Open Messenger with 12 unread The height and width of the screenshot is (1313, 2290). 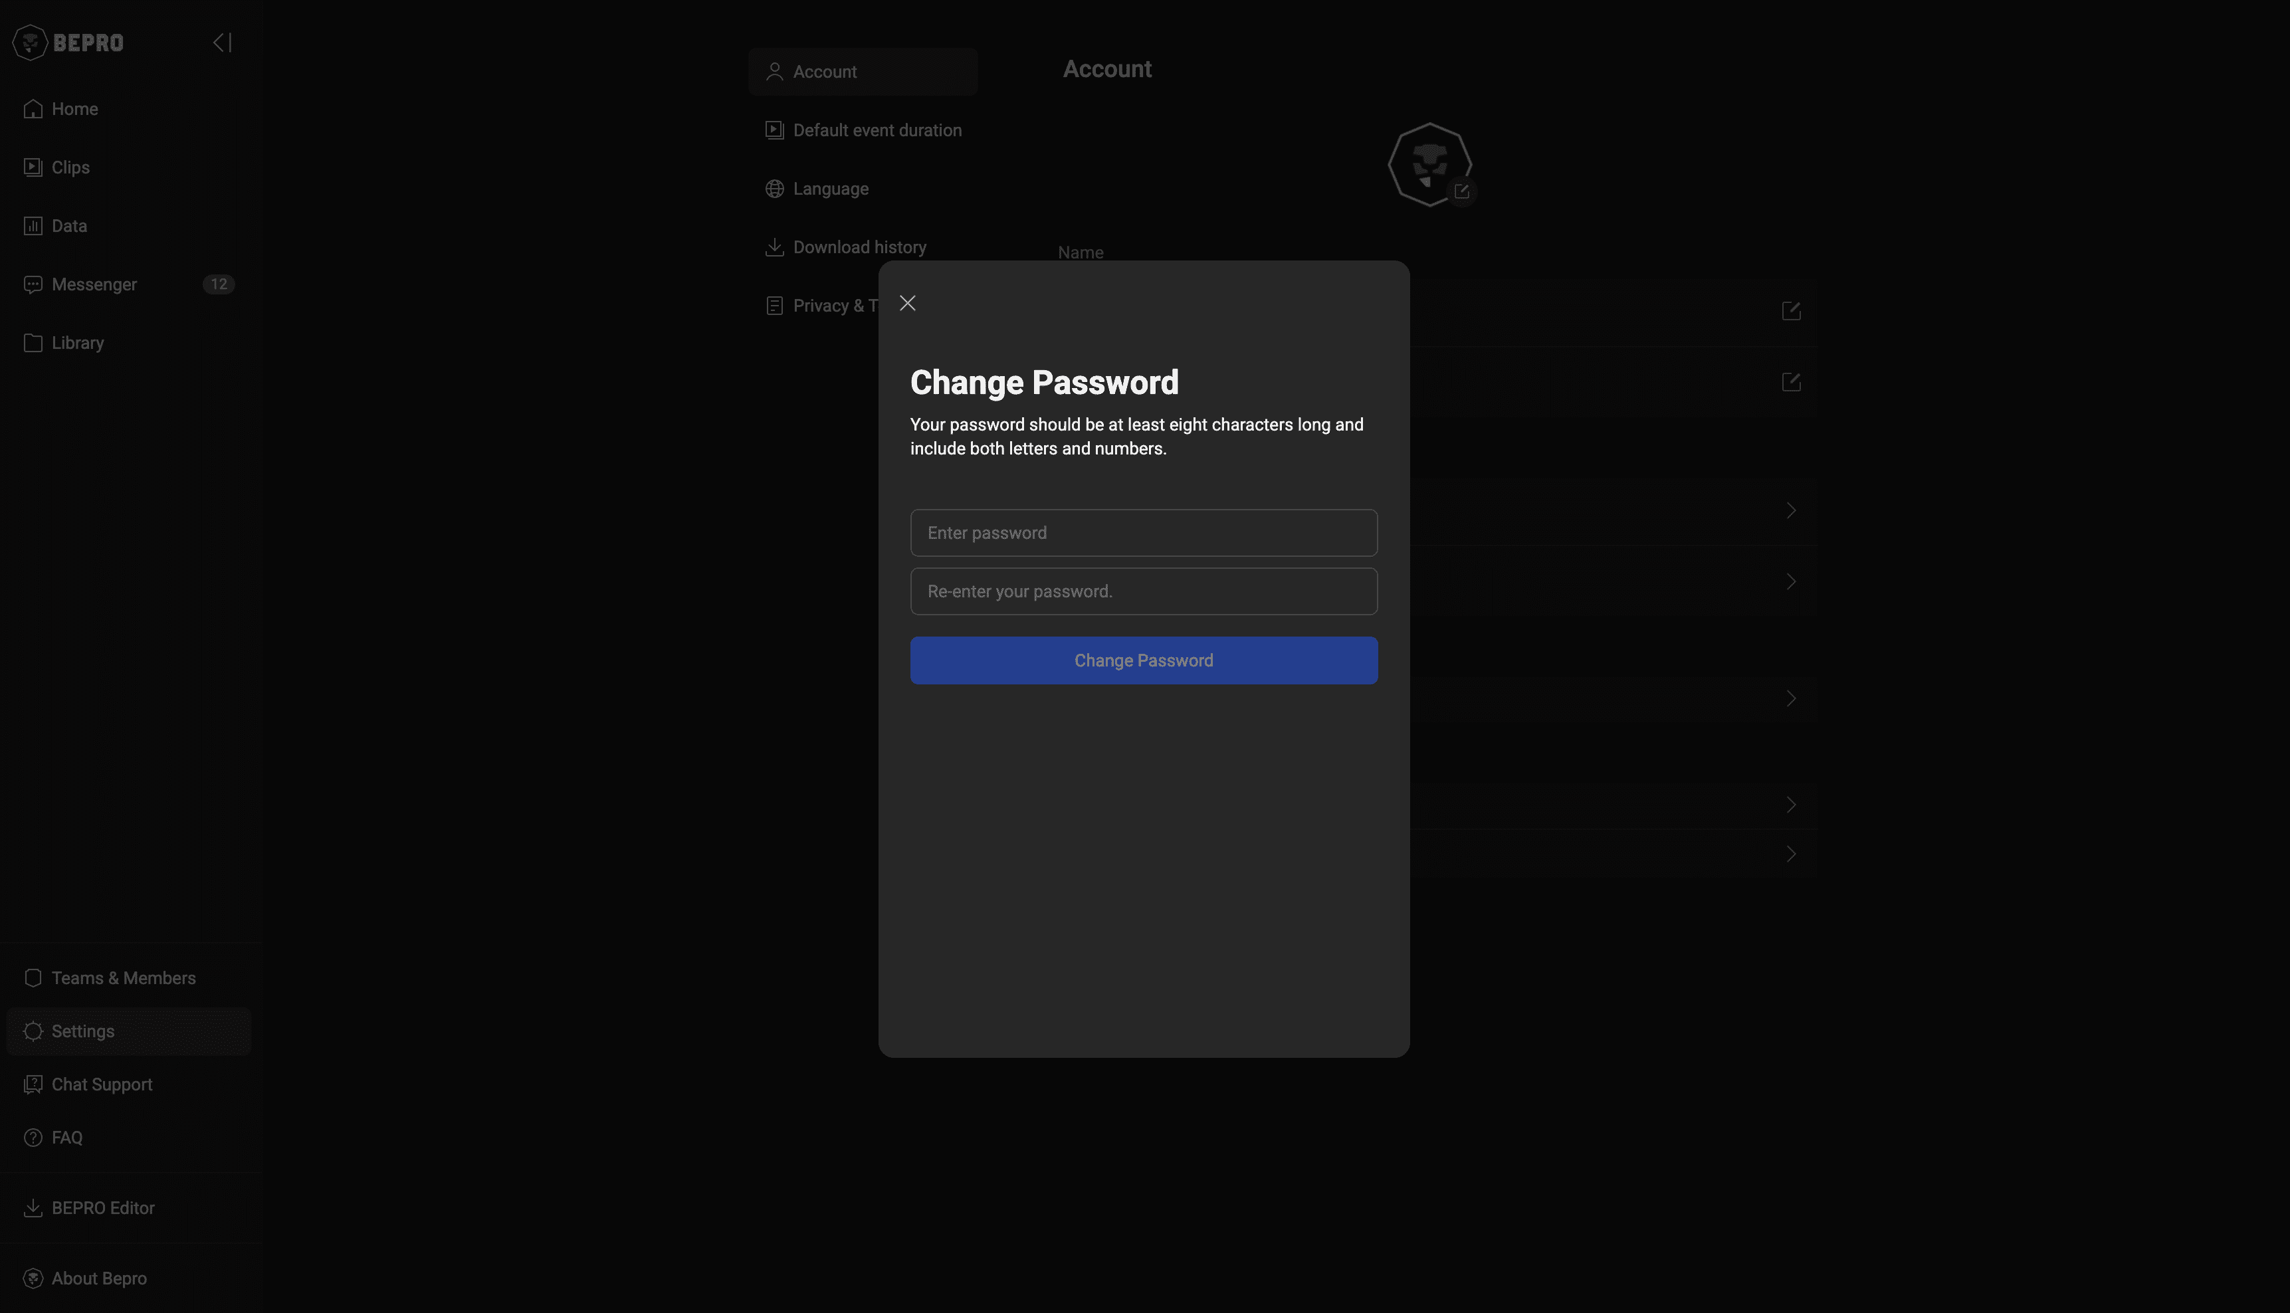point(94,285)
